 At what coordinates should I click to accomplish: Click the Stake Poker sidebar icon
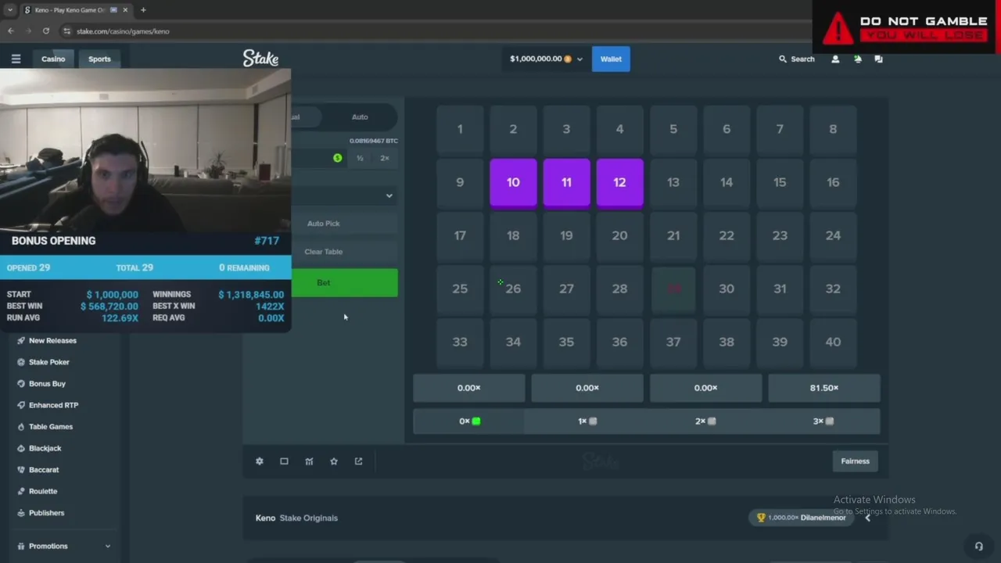coord(21,362)
